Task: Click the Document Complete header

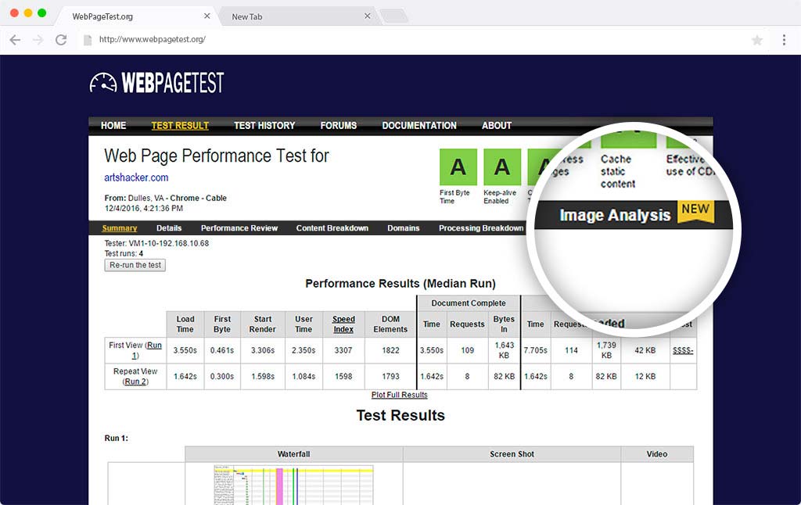Action: coord(469,303)
